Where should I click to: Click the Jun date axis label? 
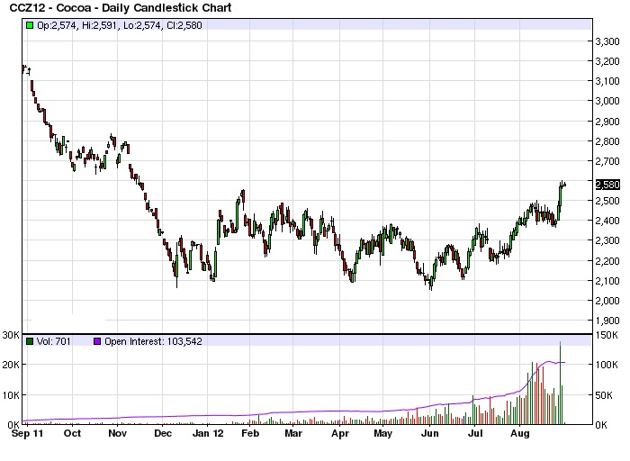(x=429, y=433)
